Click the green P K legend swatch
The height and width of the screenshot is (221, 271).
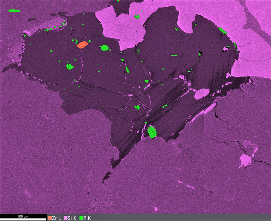(81, 218)
